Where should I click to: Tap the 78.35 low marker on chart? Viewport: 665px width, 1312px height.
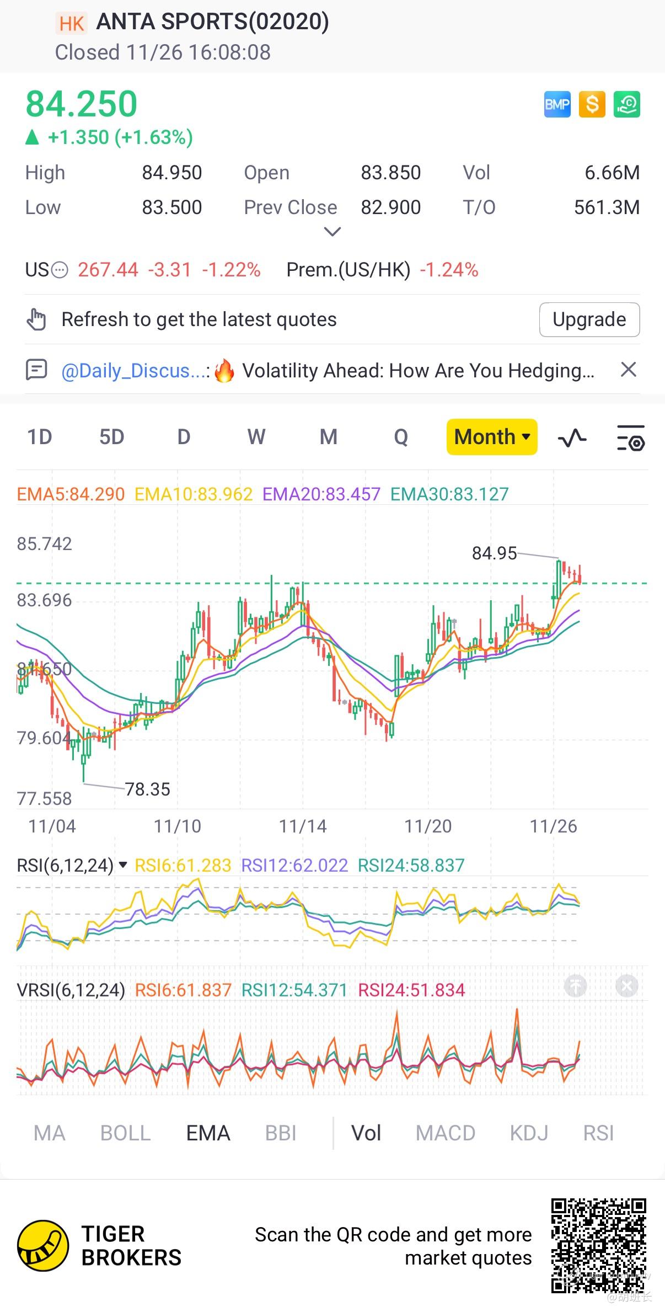click(147, 789)
